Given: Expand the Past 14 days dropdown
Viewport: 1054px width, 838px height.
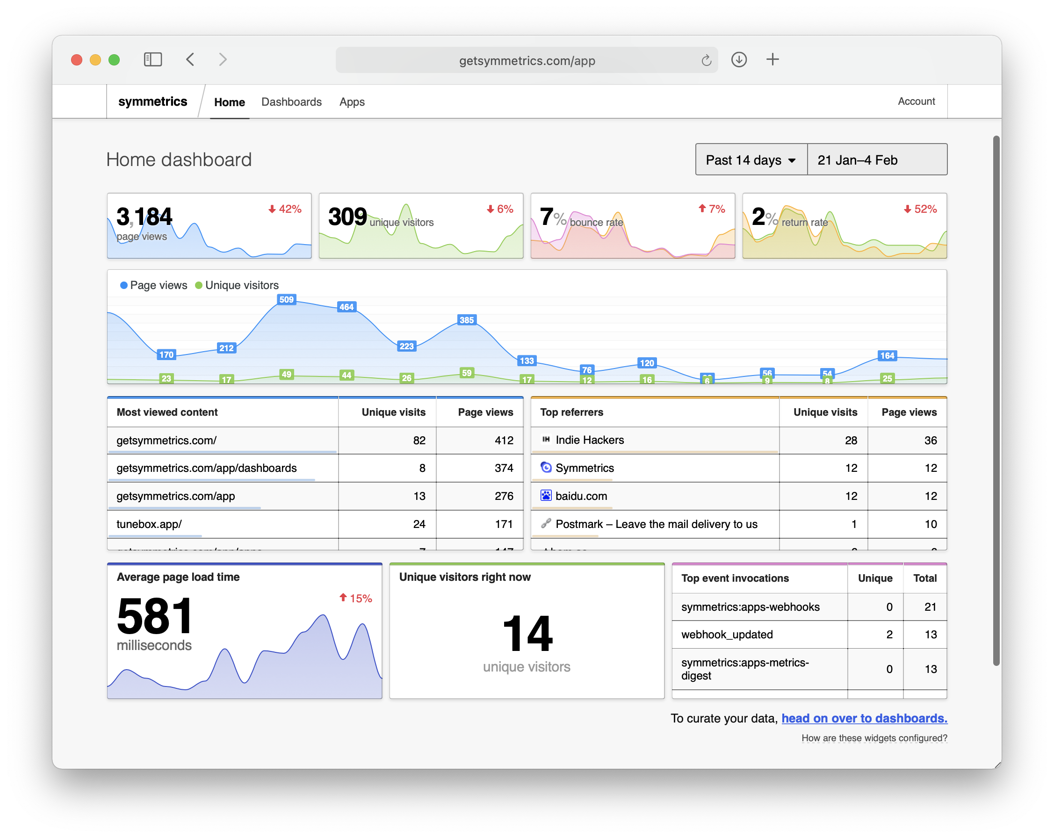Looking at the screenshot, I should pos(751,160).
